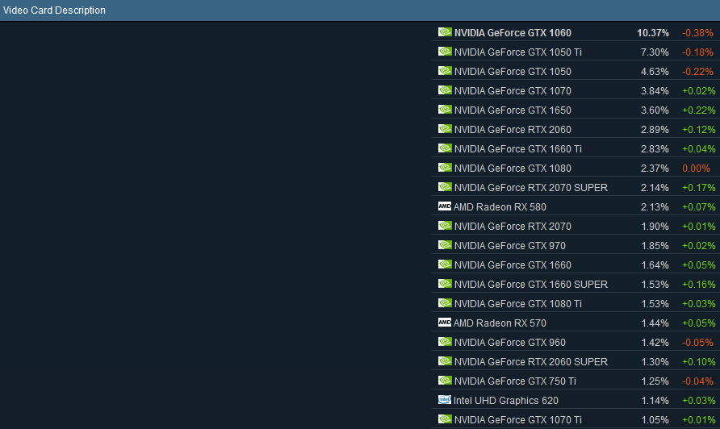Select the Intel UHD Graphics 620 name
Image resolution: width=720 pixels, height=429 pixels.
tap(505, 401)
